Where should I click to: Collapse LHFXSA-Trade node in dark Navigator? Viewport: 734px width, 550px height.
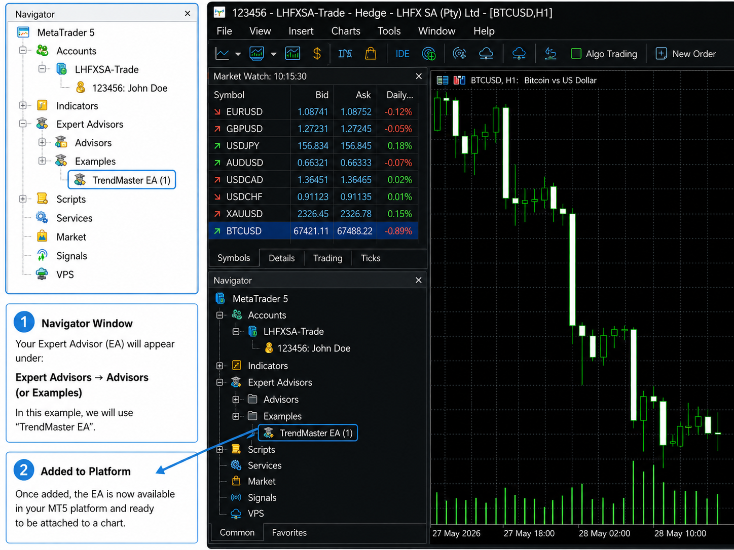tap(236, 332)
